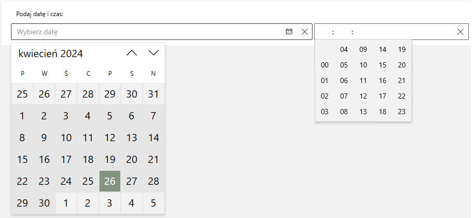Viewport: 475px width, 218px height.
Task: Choose hour 12 from time dropdown
Action: click(x=364, y=96)
